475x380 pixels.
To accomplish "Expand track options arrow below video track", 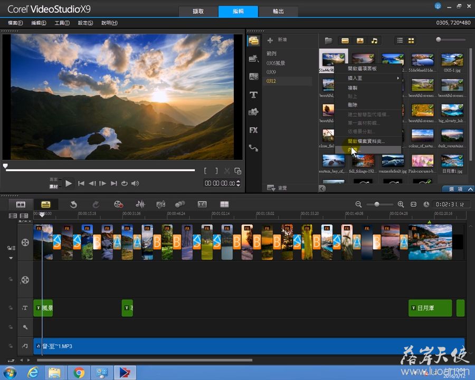I will tap(11, 258).
